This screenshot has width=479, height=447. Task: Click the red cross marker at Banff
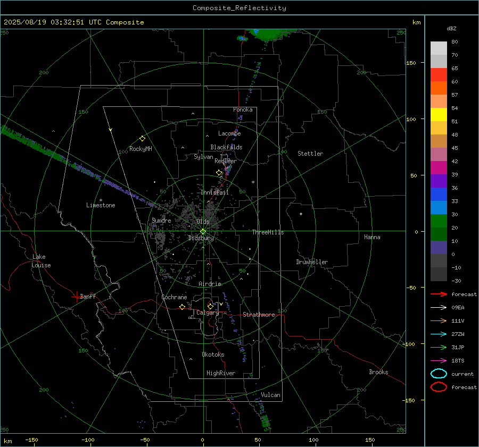point(76,297)
